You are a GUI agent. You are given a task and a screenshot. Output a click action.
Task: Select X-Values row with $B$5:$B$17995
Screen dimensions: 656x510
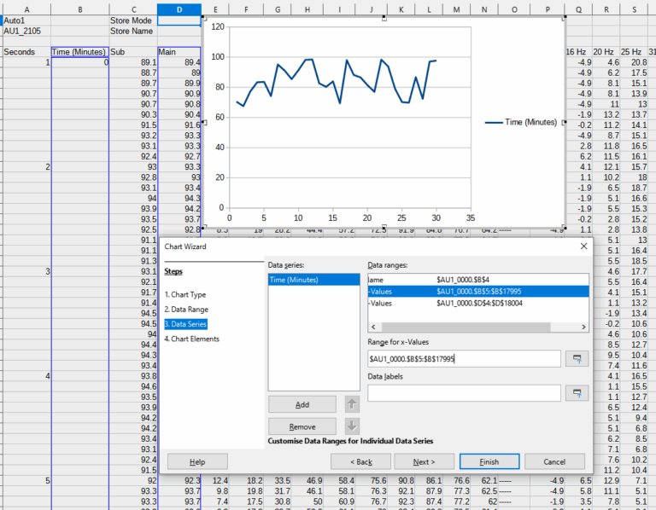(x=478, y=292)
